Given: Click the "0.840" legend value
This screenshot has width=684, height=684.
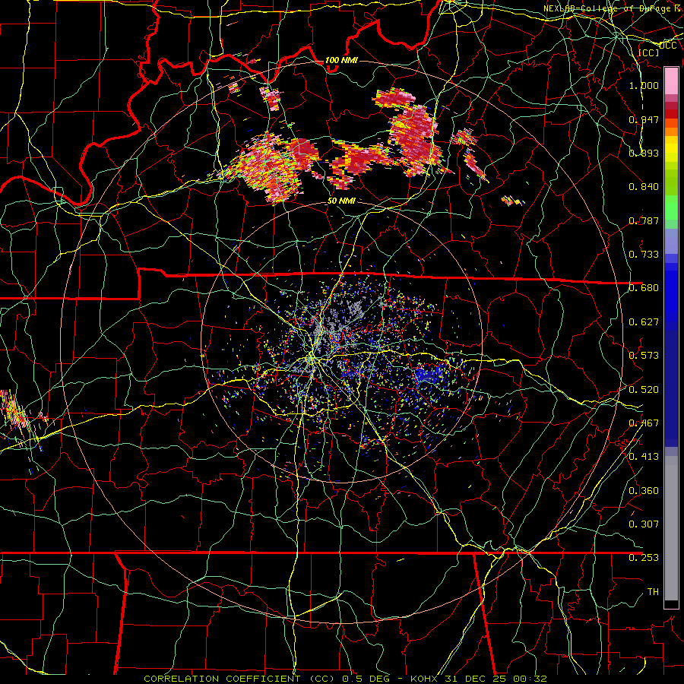Looking at the screenshot, I should click(644, 187).
